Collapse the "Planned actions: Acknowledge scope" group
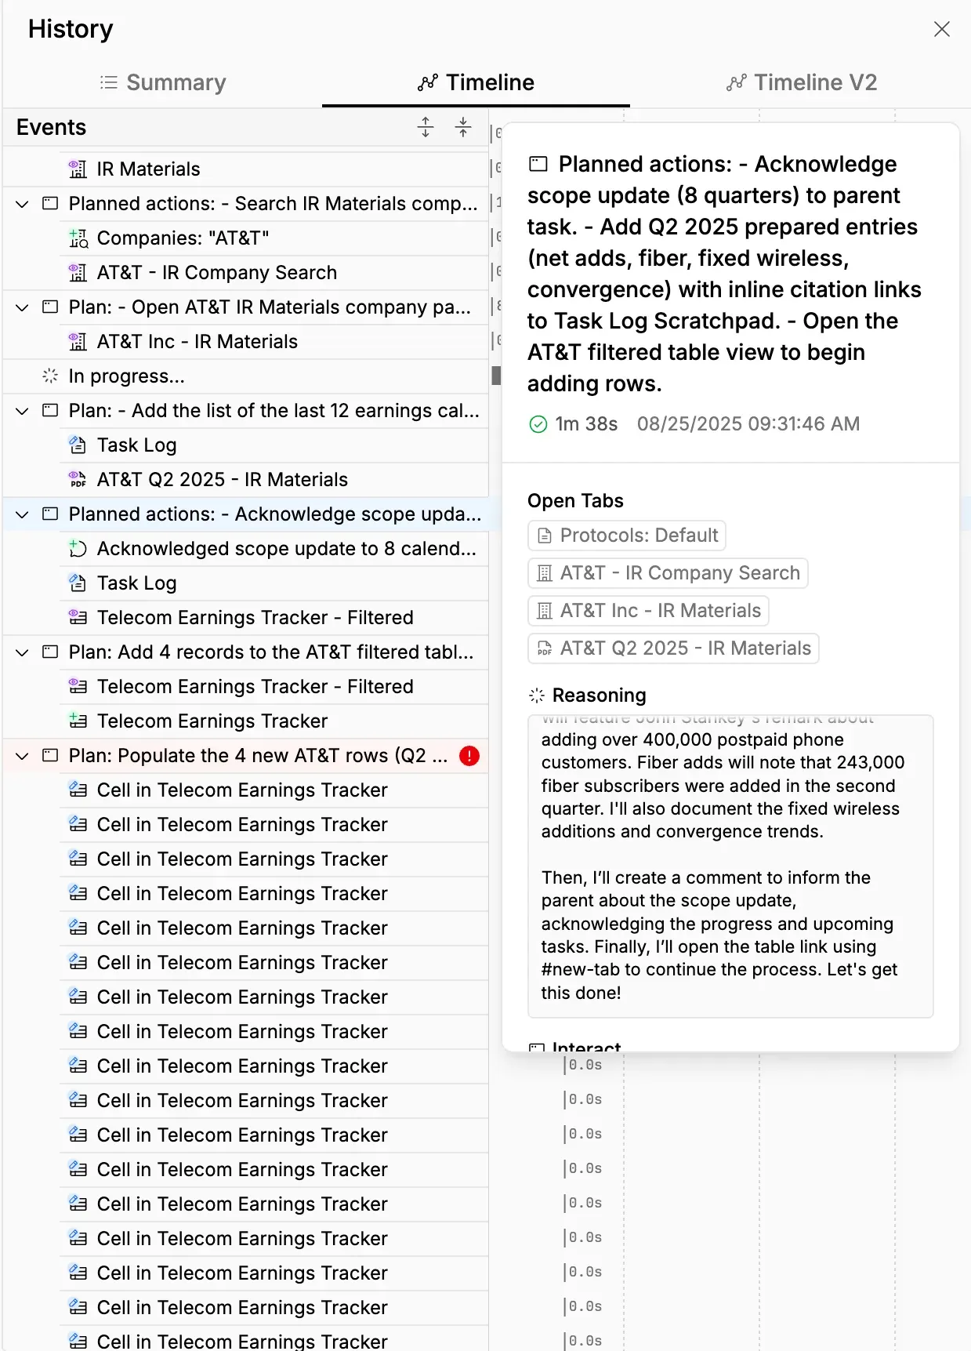Image resolution: width=971 pixels, height=1351 pixels. coord(23,514)
